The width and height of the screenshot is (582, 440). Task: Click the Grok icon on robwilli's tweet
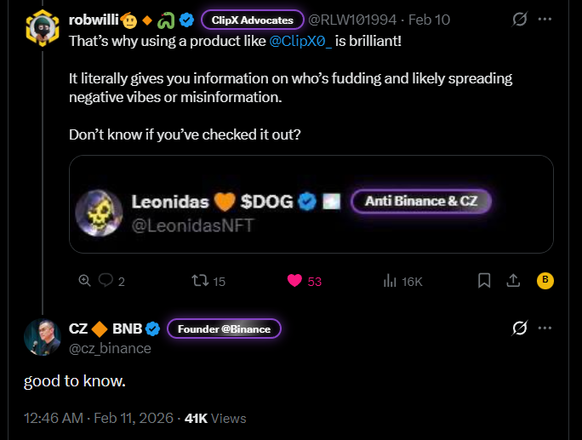pyautogui.click(x=519, y=19)
